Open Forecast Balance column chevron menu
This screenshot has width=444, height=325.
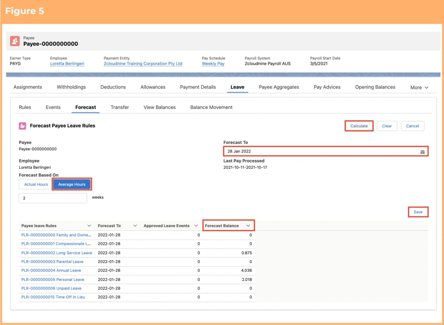coord(248,226)
